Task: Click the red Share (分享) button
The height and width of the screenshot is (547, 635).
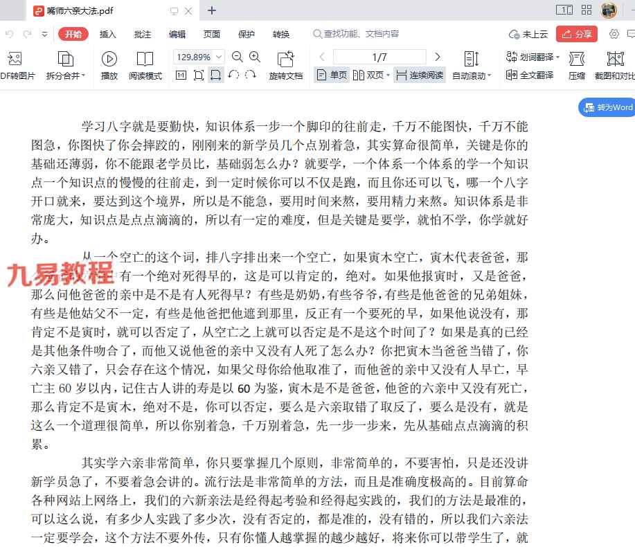Action: [577, 34]
